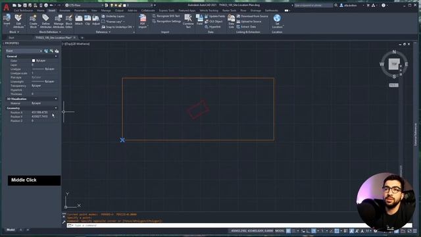
Task: Switch to the Start file tab
Action: click(12, 38)
